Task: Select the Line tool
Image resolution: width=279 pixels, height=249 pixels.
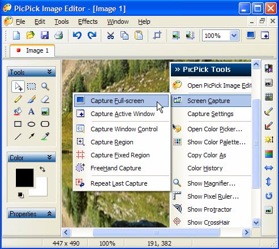Action: point(18,136)
